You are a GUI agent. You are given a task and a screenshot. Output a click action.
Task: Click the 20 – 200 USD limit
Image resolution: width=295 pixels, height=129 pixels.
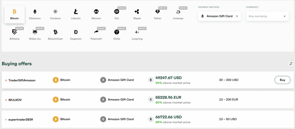[229, 80]
